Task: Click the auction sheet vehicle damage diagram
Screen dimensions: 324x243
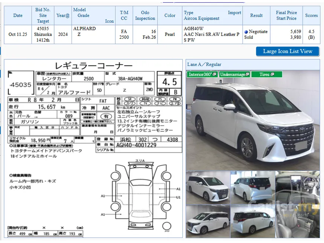Action: 141,195
